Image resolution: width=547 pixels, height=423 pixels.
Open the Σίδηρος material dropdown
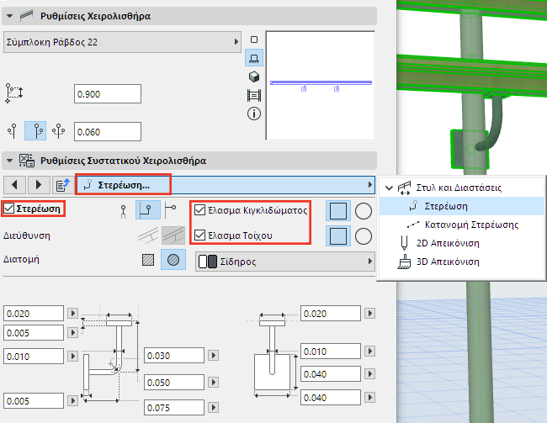click(x=285, y=262)
